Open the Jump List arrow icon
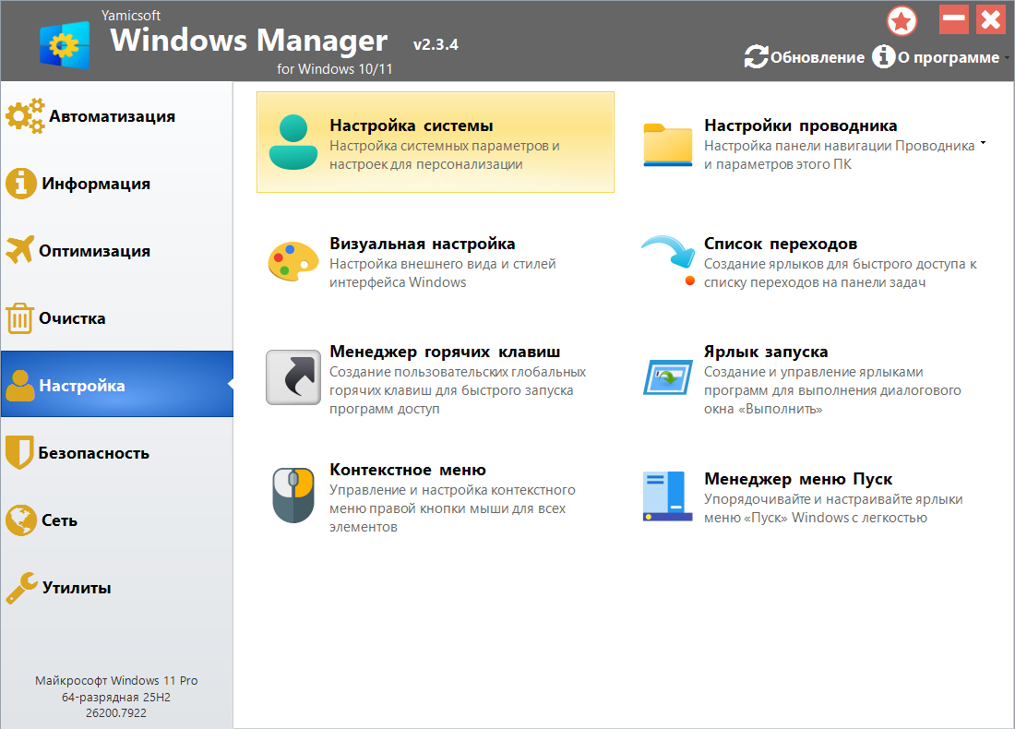1015x729 pixels. click(667, 260)
